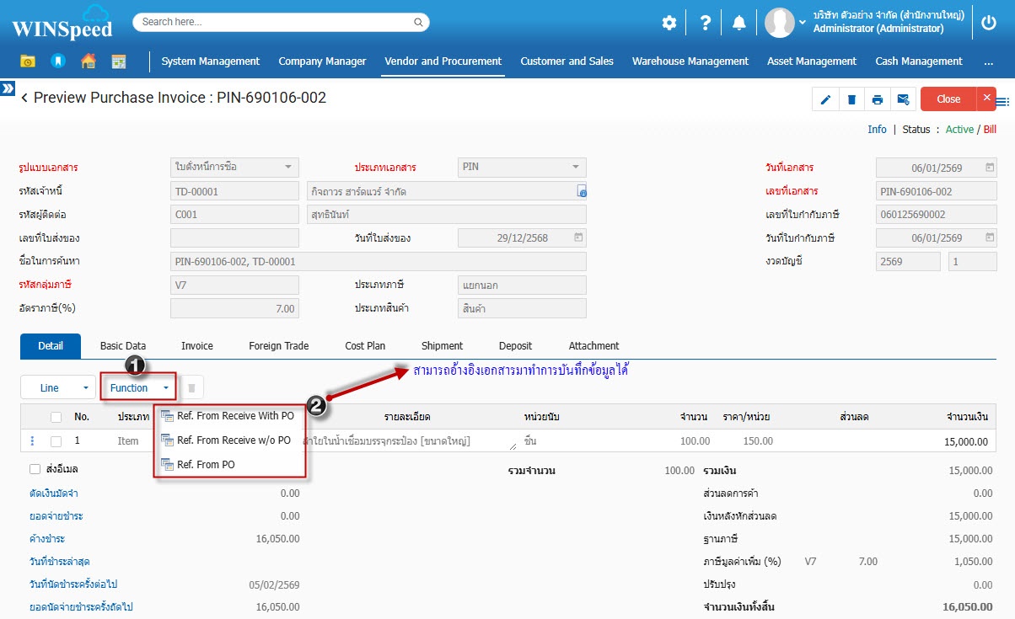Click the Info link
This screenshot has width=1015, height=619.
[x=877, y=130]
